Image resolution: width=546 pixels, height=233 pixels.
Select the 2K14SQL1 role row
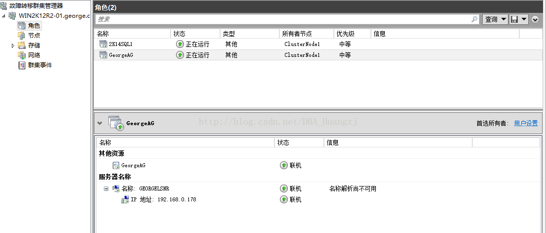318,44
